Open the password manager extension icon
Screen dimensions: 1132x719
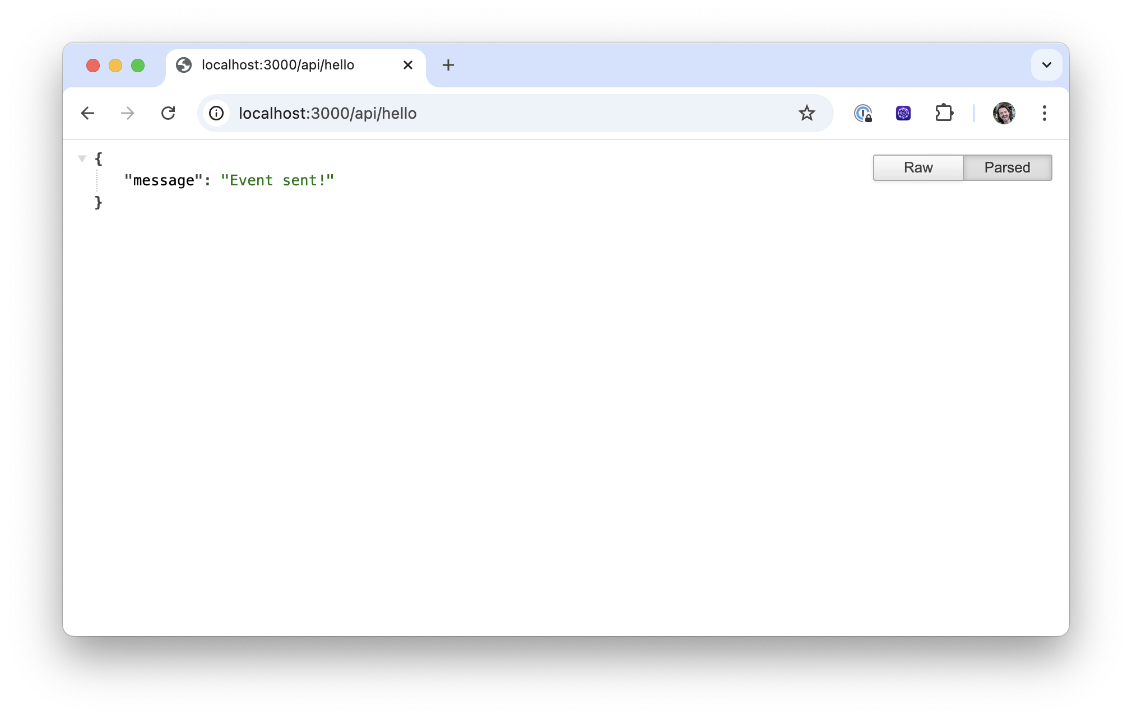coord(863,113)
